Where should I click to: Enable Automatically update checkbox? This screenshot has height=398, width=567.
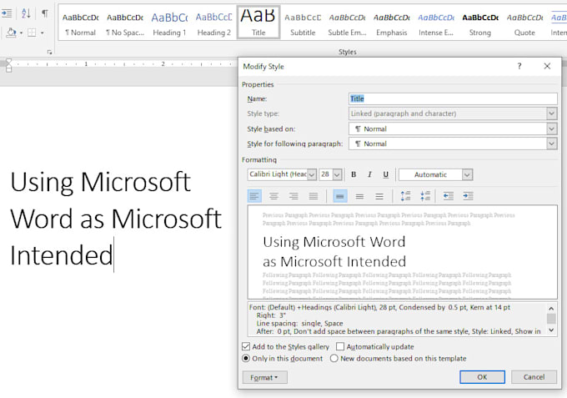coord(340,346)
